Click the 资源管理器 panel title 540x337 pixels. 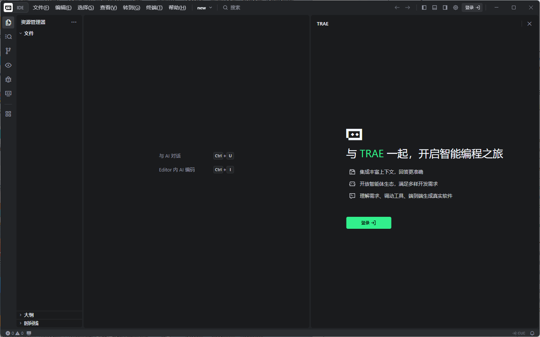[33, 22]
